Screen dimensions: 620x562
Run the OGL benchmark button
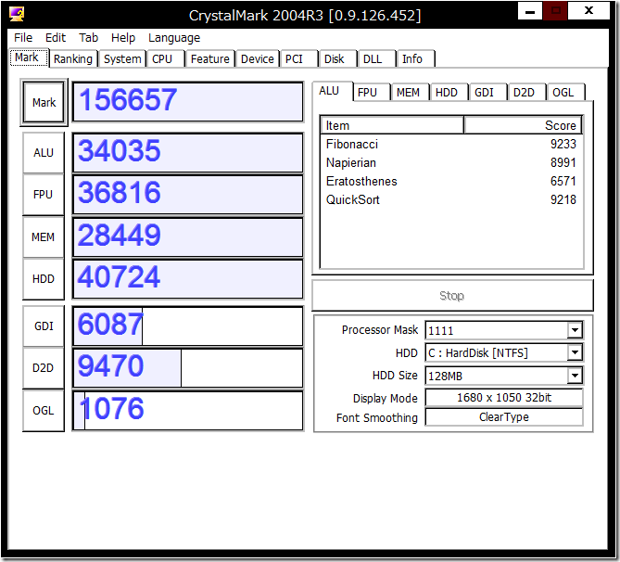point(44,411)
